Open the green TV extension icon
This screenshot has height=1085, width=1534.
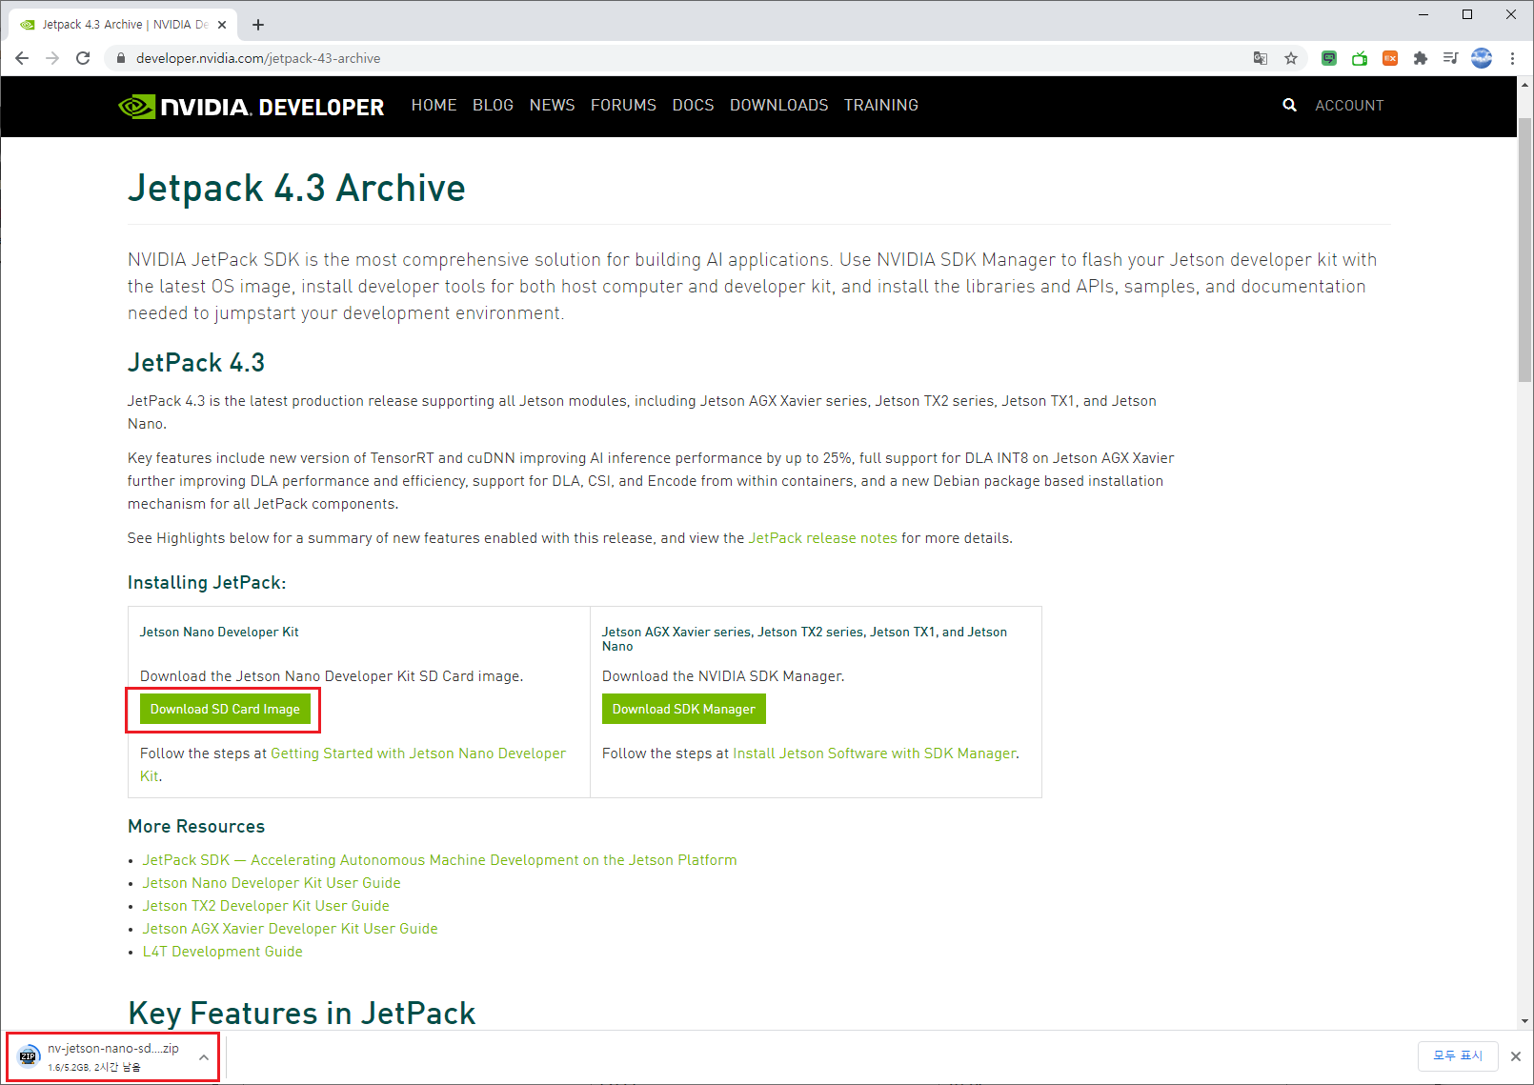point(1360,58)
